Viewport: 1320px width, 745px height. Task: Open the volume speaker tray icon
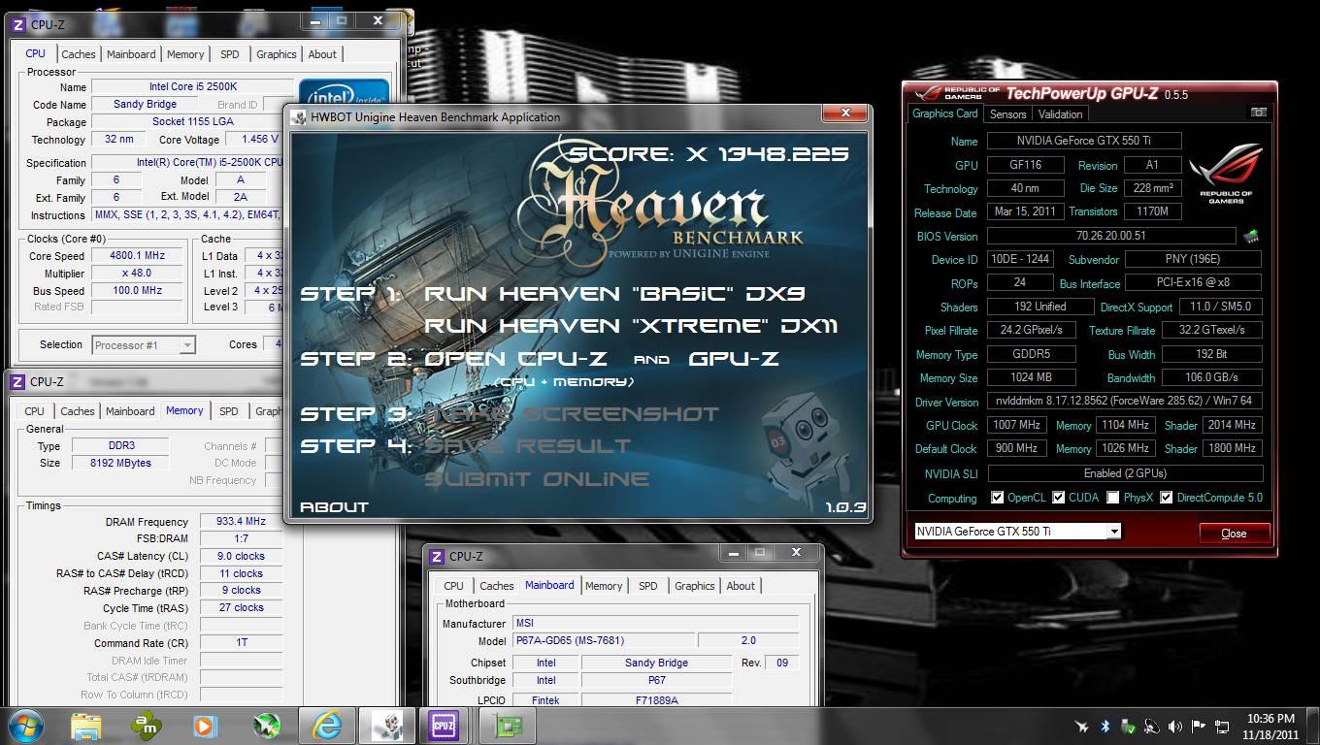(x=1175, y=726)
